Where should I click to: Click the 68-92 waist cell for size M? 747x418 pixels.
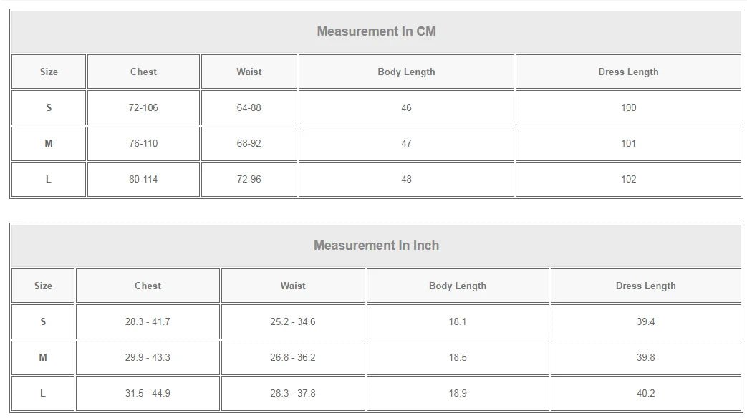[249, 143]
